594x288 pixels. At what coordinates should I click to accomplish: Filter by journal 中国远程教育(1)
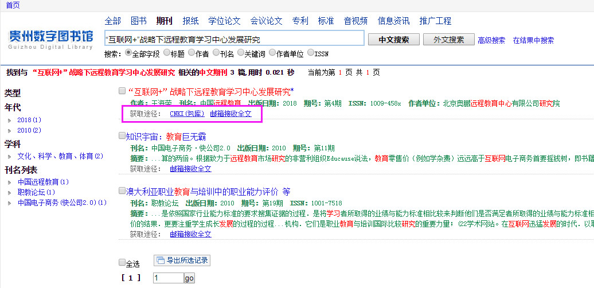pos(43,182)
